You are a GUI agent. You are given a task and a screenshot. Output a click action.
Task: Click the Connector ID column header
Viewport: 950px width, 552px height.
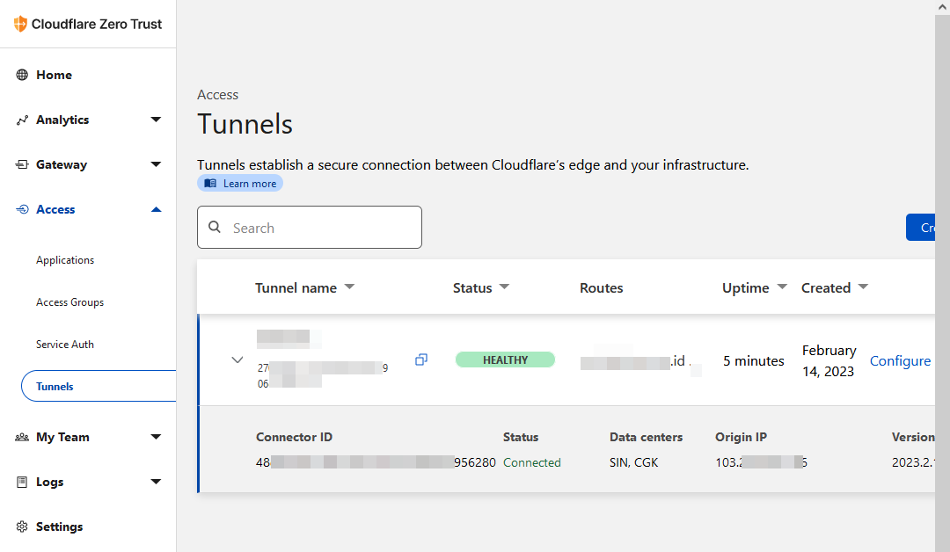pyautogui.click(x=294, y=437)
